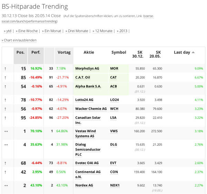Screen dimensions: 207x194
Task: Click the sort arrow beside Last day
Action: coord(193,52)
